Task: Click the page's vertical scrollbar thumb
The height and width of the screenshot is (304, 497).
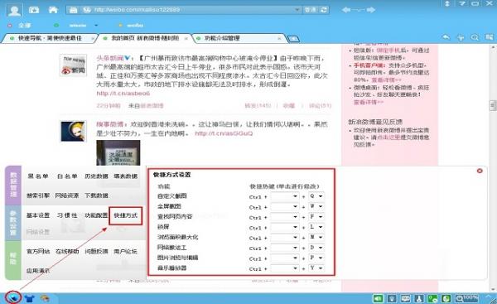Action: pos(493,105)
